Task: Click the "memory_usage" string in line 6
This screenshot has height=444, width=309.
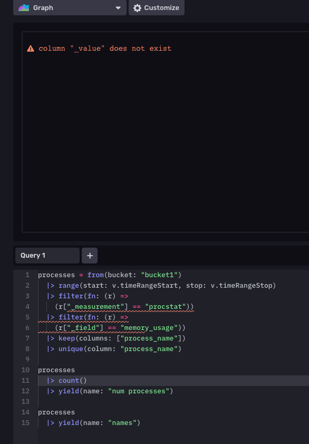Action: pyautogui.click(x=149, y=328)
